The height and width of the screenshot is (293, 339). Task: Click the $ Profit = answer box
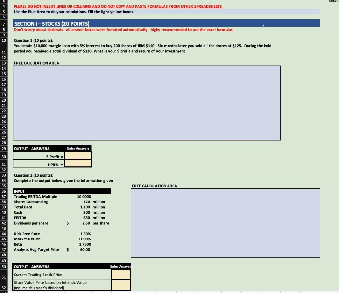78,155
